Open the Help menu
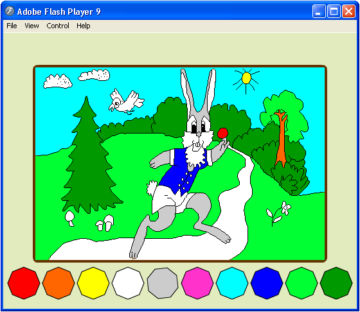This screenshot has width=360, height=312. pos(84,26)
